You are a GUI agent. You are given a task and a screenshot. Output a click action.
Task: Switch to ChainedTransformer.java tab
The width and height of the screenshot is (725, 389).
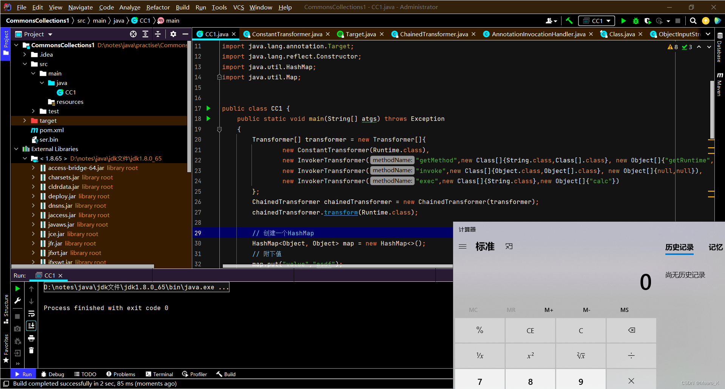(434, 34)
